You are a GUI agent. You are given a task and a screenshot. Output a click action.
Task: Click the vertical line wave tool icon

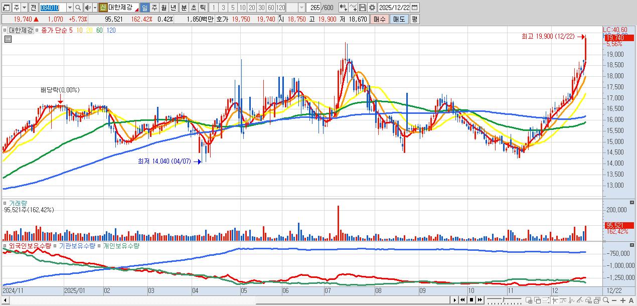(x=572, y=300)
